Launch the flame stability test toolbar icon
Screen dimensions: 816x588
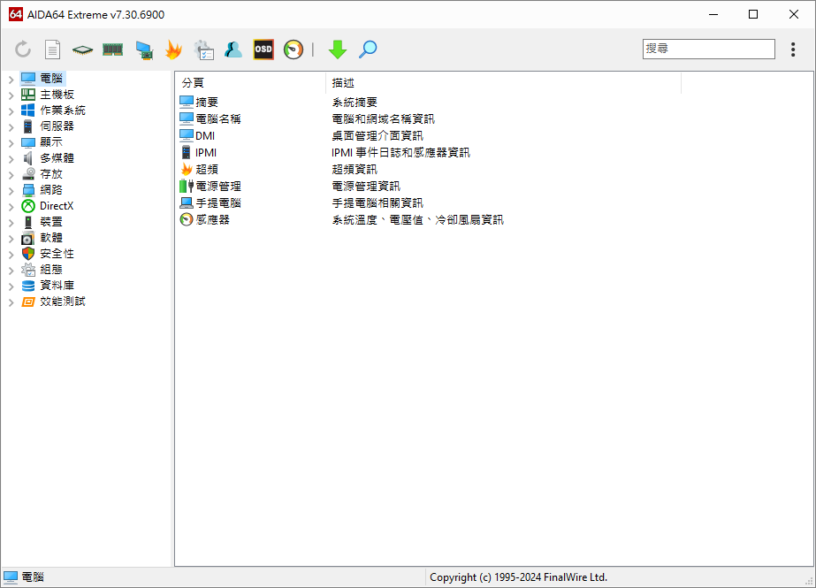point(173,50)
